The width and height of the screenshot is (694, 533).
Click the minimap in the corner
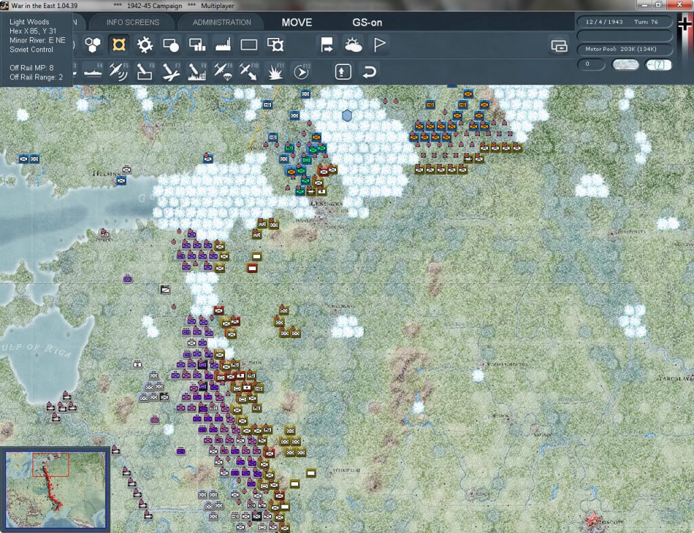point(56,490)
